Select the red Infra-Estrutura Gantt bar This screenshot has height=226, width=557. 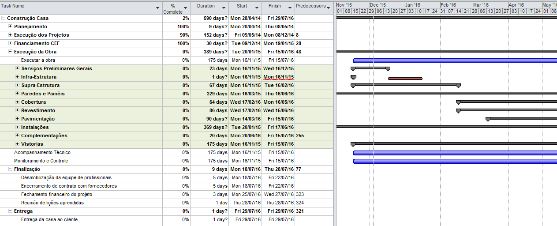pos(405,79)
